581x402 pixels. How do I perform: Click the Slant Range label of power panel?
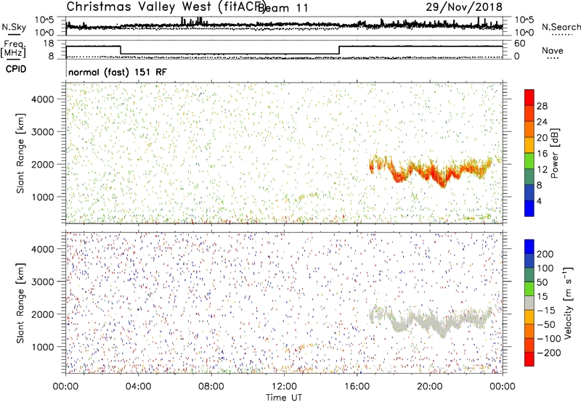20,153
